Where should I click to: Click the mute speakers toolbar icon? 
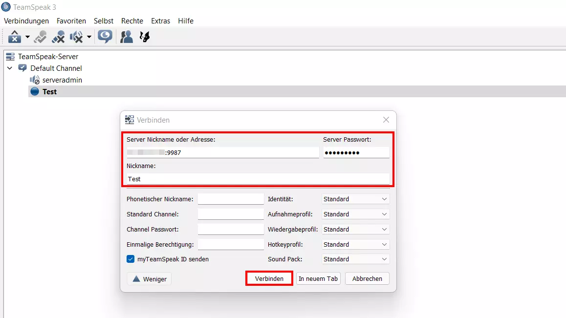(x=76, y=37)
